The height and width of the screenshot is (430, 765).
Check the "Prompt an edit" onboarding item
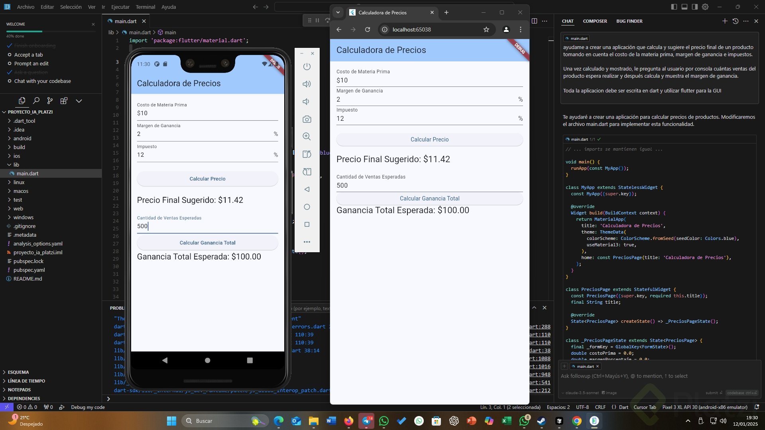coord(31,64)
